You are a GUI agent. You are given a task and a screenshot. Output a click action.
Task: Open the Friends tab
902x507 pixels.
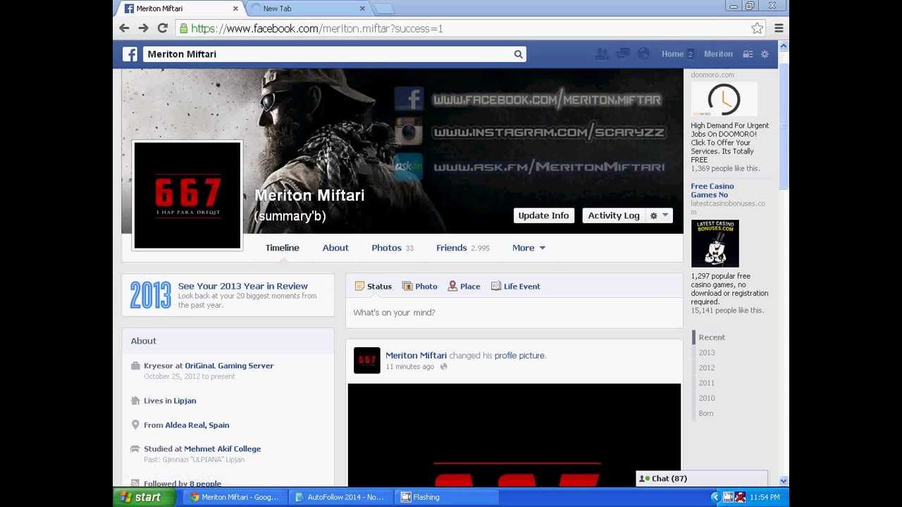pyautogui.click(x=462, y=248)
